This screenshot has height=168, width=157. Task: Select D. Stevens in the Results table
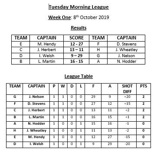(x=127, y=44)
